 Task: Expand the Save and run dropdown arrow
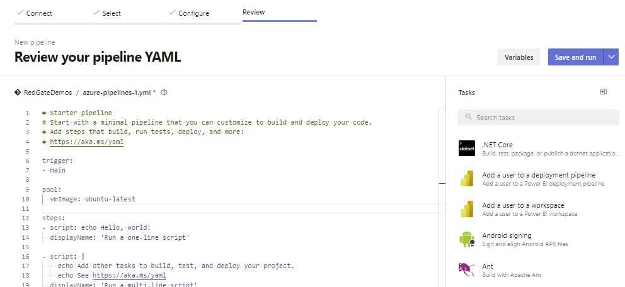[611, 57]
